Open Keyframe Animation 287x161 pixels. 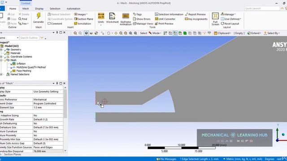pyautogui.click(x=126, y=19)
